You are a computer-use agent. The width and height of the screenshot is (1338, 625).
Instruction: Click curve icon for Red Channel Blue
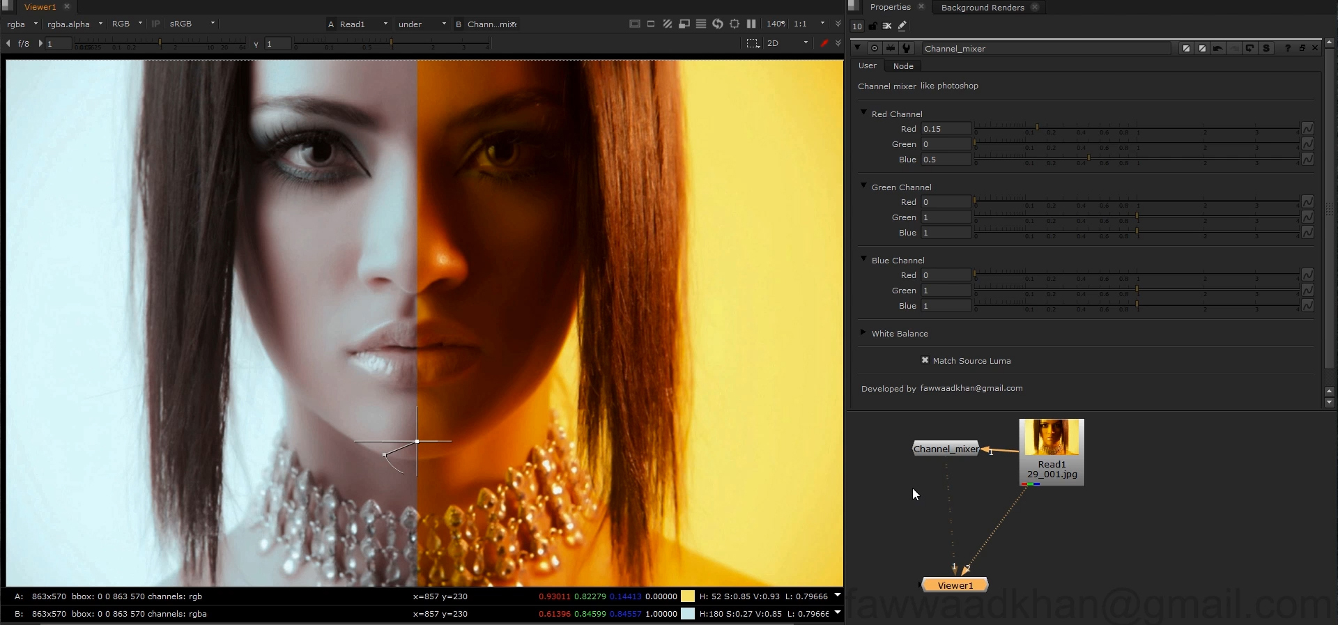[1307, 160]
